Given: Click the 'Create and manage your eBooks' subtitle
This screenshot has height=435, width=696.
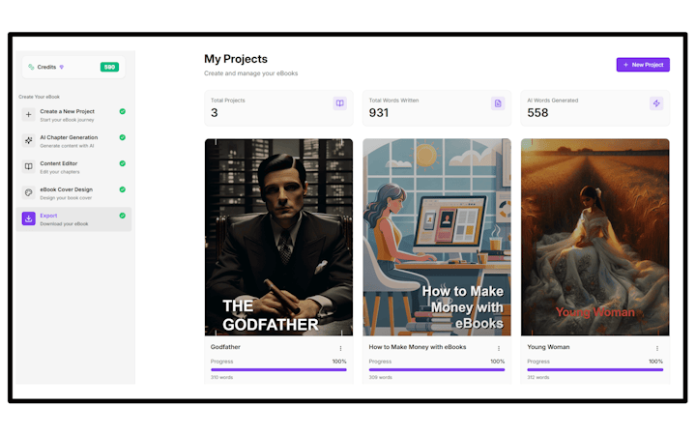Looking at the screenshot, I should pos(250,73).
